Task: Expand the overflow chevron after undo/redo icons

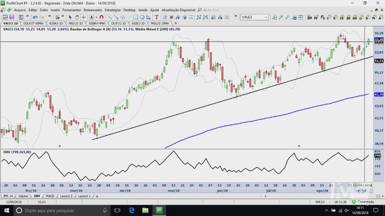Action: click(49, 16)
